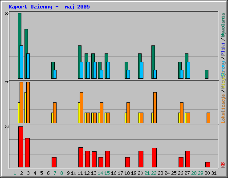Select the small red bar for day 30

(208, 165)
